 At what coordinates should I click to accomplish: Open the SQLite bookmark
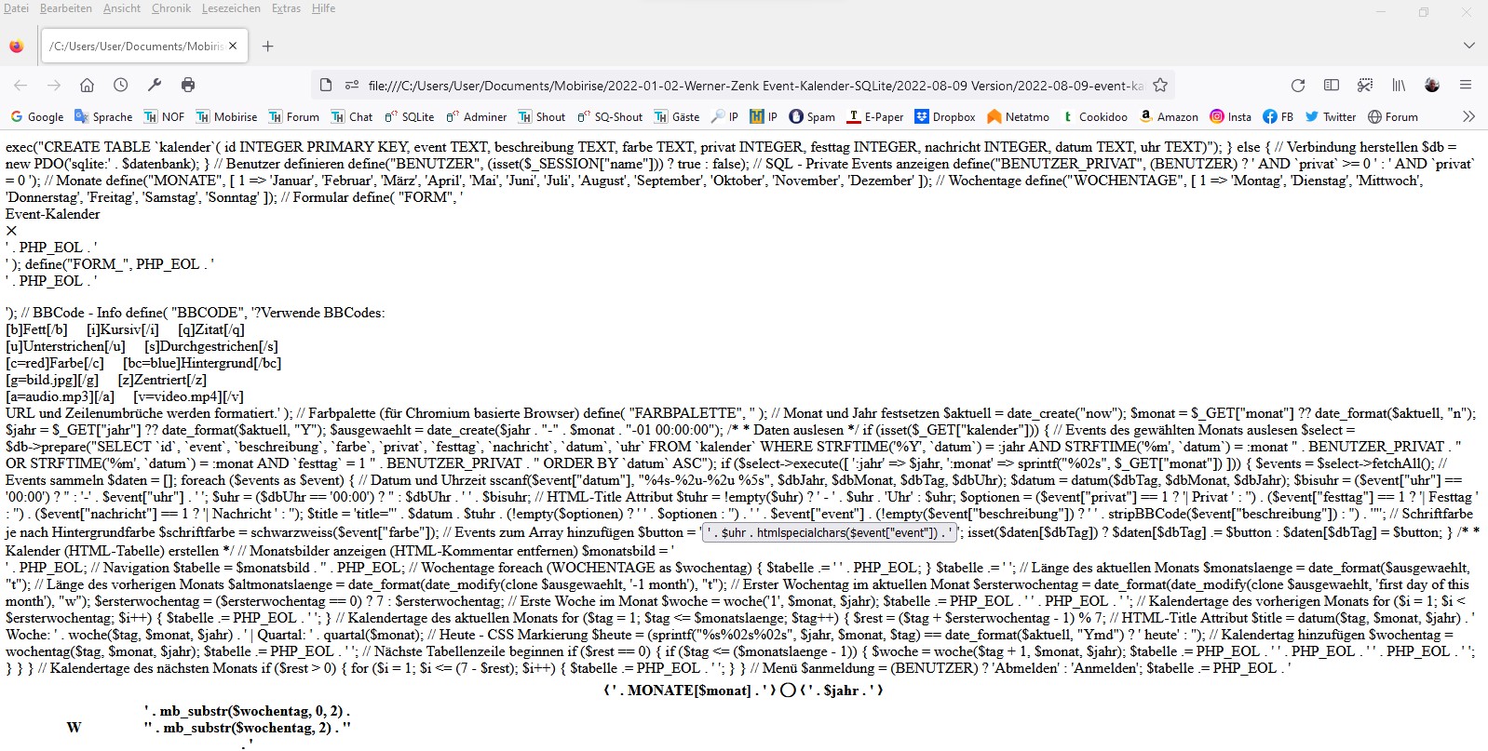(409, 117)
